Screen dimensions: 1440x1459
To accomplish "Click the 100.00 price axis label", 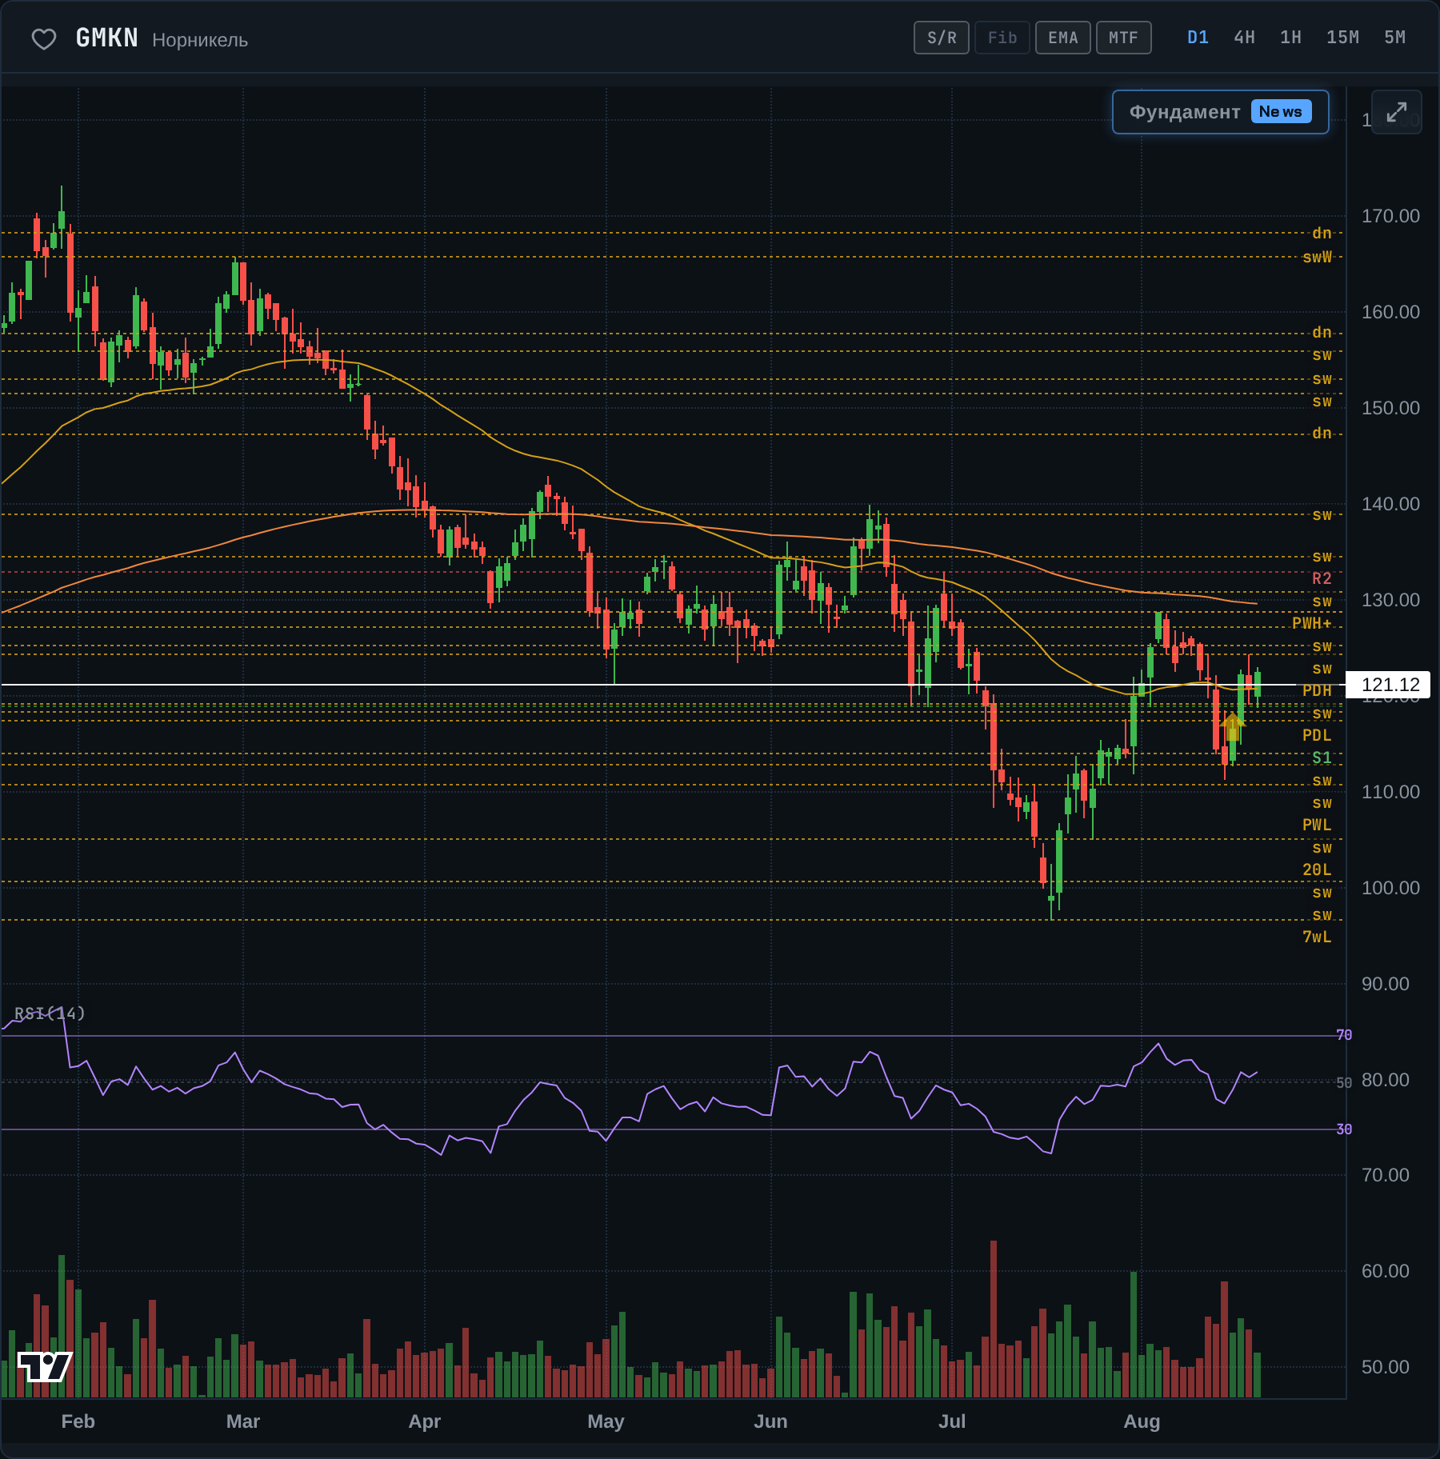I will pos(1390,888).
